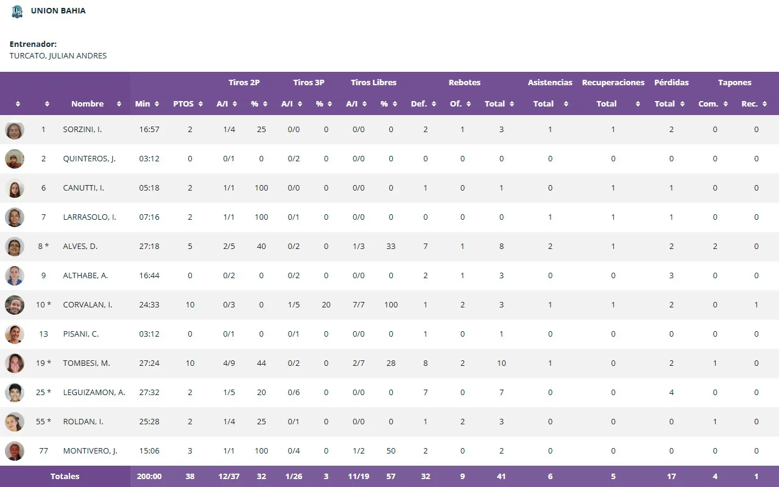Click player name QUINTEROS, J.
The width and height of the screenshot is (779, 487).
[x=90, y=159]
